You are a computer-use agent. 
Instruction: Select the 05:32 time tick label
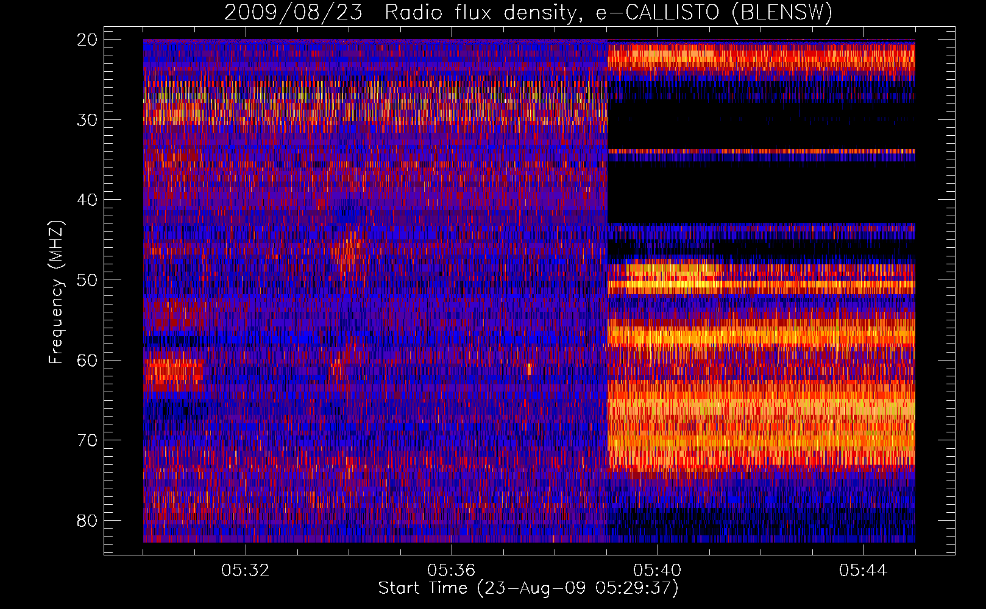246,571
